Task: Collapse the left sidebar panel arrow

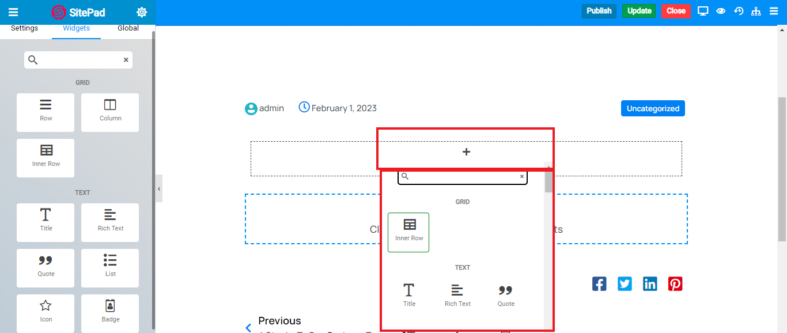Action: point(159,188)
